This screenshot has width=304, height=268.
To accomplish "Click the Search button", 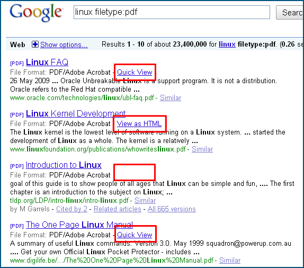I will (x=290, y=13).
